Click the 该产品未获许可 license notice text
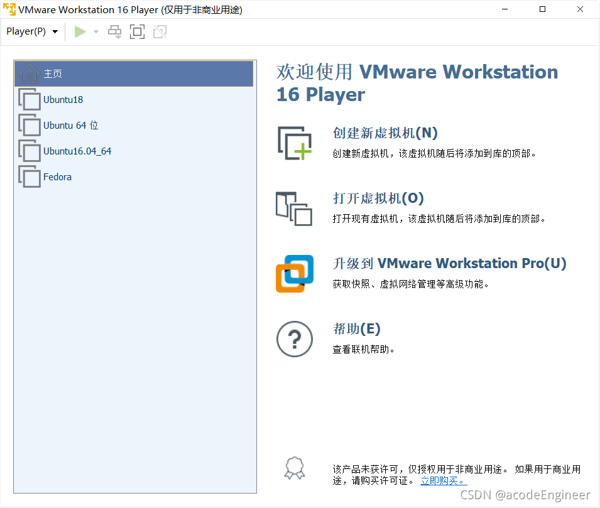This screenshot has height=508, width=600. coord(457,475)
